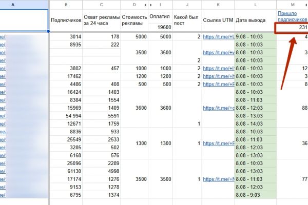Open t.me UTM link in the 3014 row
308x205 pixels.
coord(219,37)
